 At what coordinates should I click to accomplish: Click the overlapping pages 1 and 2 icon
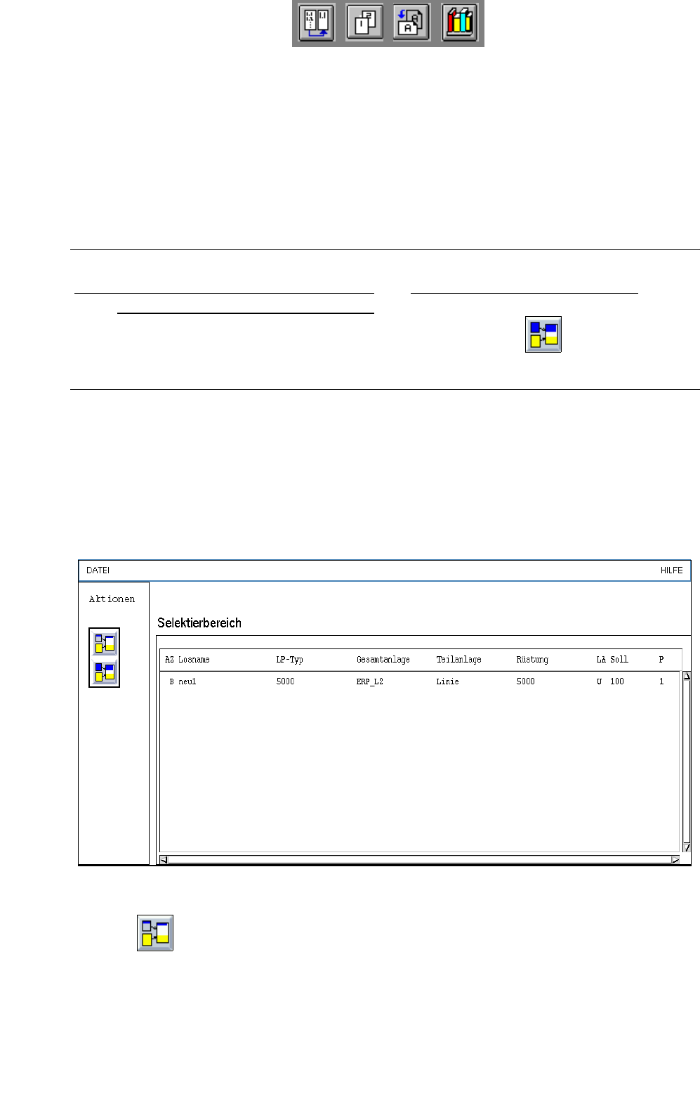click(x=364, y=22)
